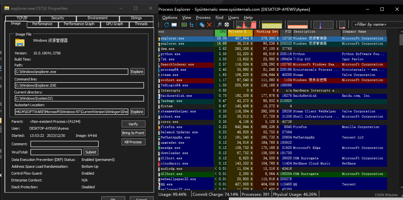
Task: Select the steam.exe process row
Action: (272, 75)
